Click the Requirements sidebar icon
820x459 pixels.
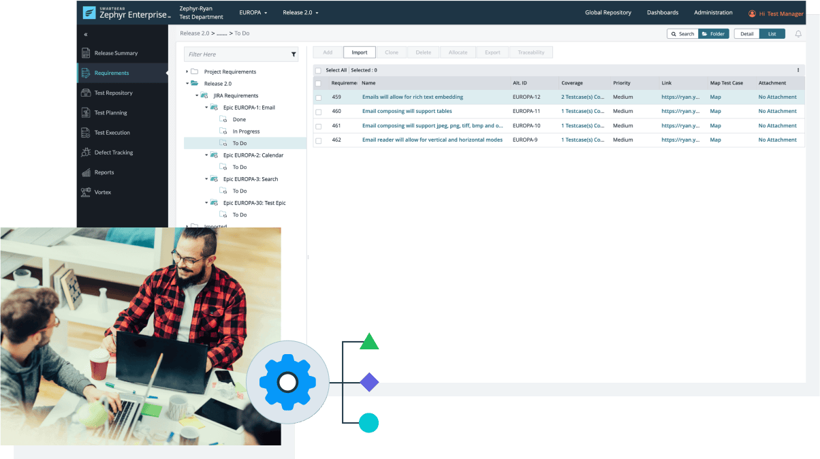[x=86, y=73]
